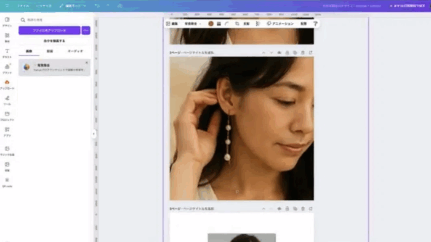Image resolution: width=431 pixels, height=242 pixels.
Task: Hide page 3 using the eye icon
Action: pos(279,209)
